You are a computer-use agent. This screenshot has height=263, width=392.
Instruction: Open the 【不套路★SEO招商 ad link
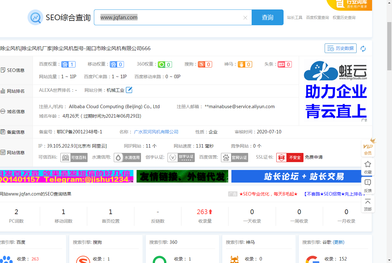pyautogui.click(x=334, y=194)
